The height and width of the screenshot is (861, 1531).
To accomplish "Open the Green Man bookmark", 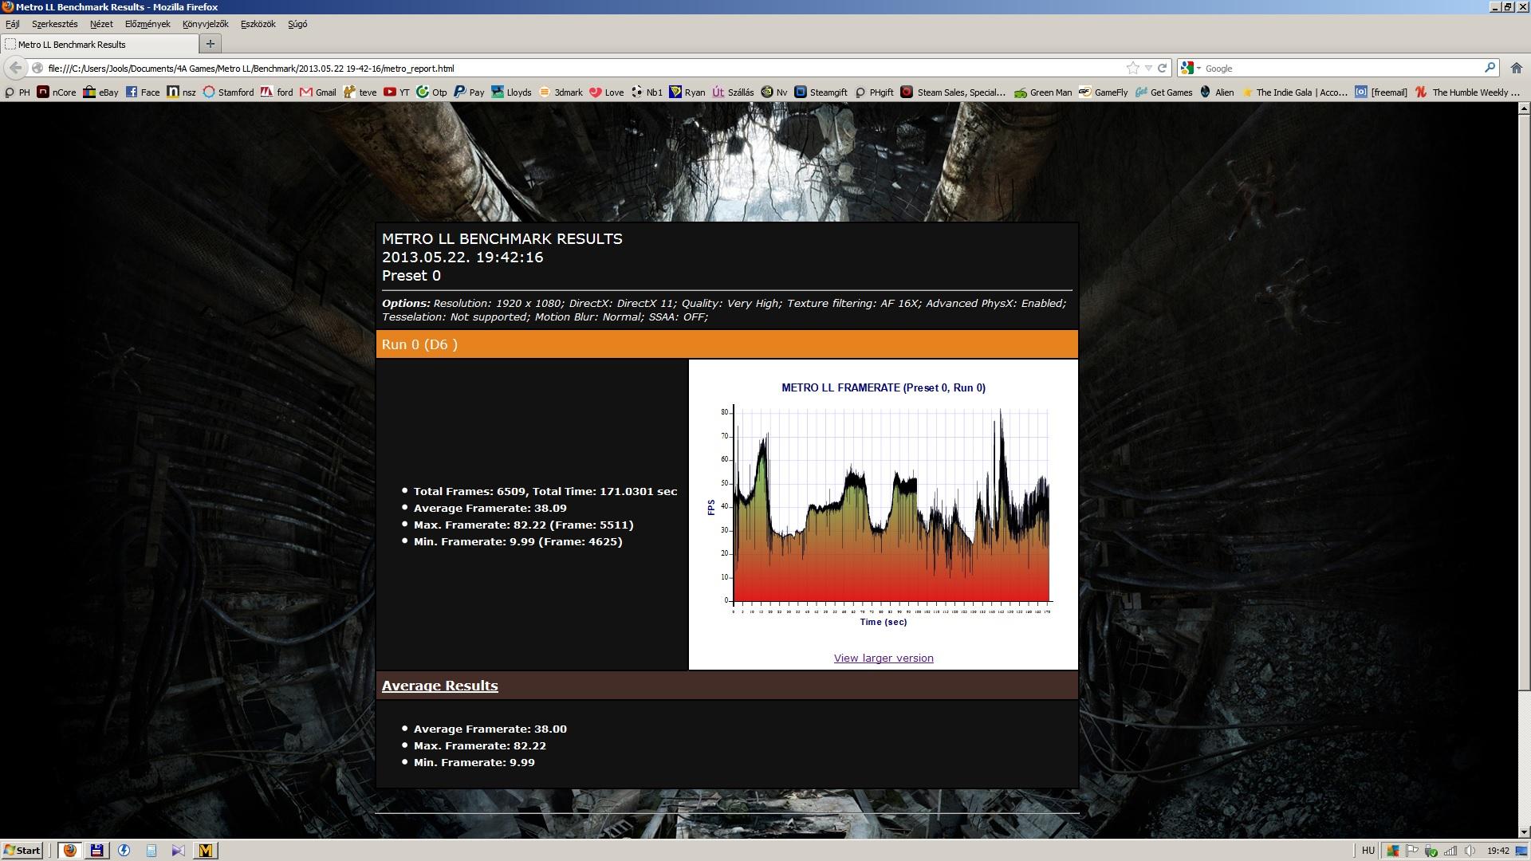I will click(x=1043, y=92).
